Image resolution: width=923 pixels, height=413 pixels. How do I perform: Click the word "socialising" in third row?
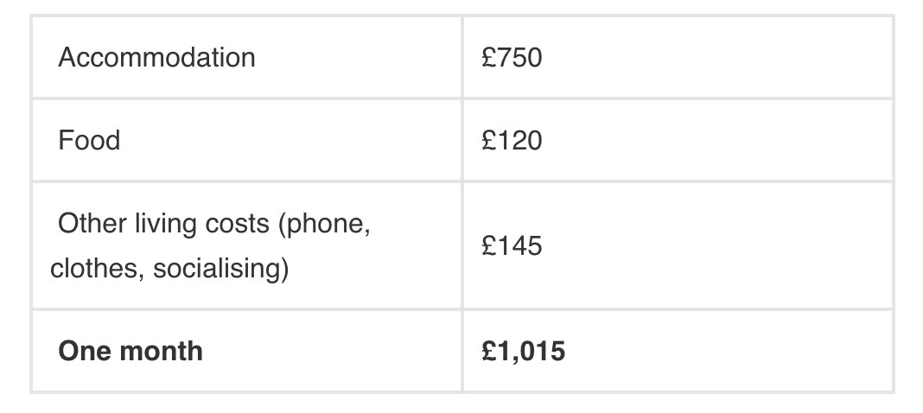pos(220,269)
